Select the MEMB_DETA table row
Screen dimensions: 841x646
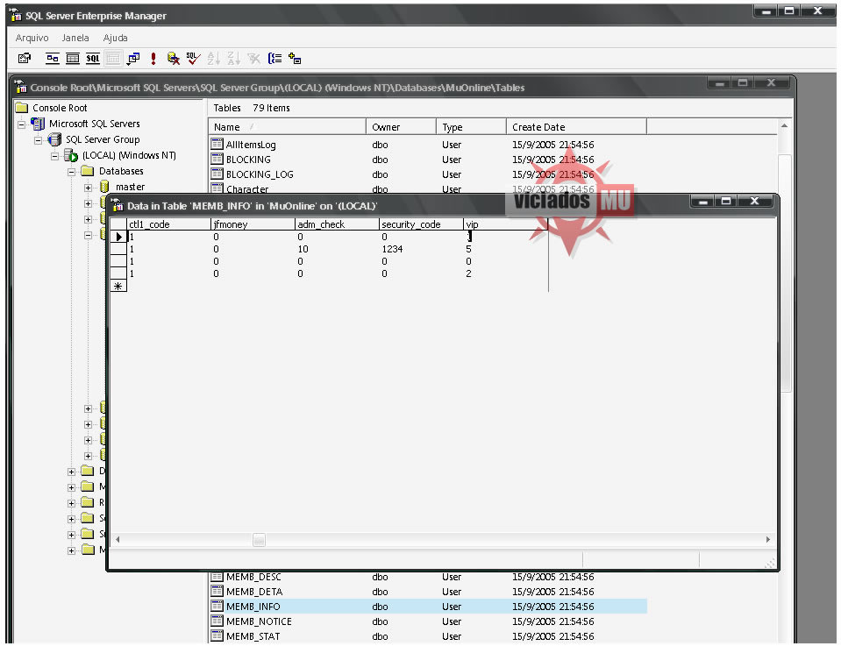(428, 592)
